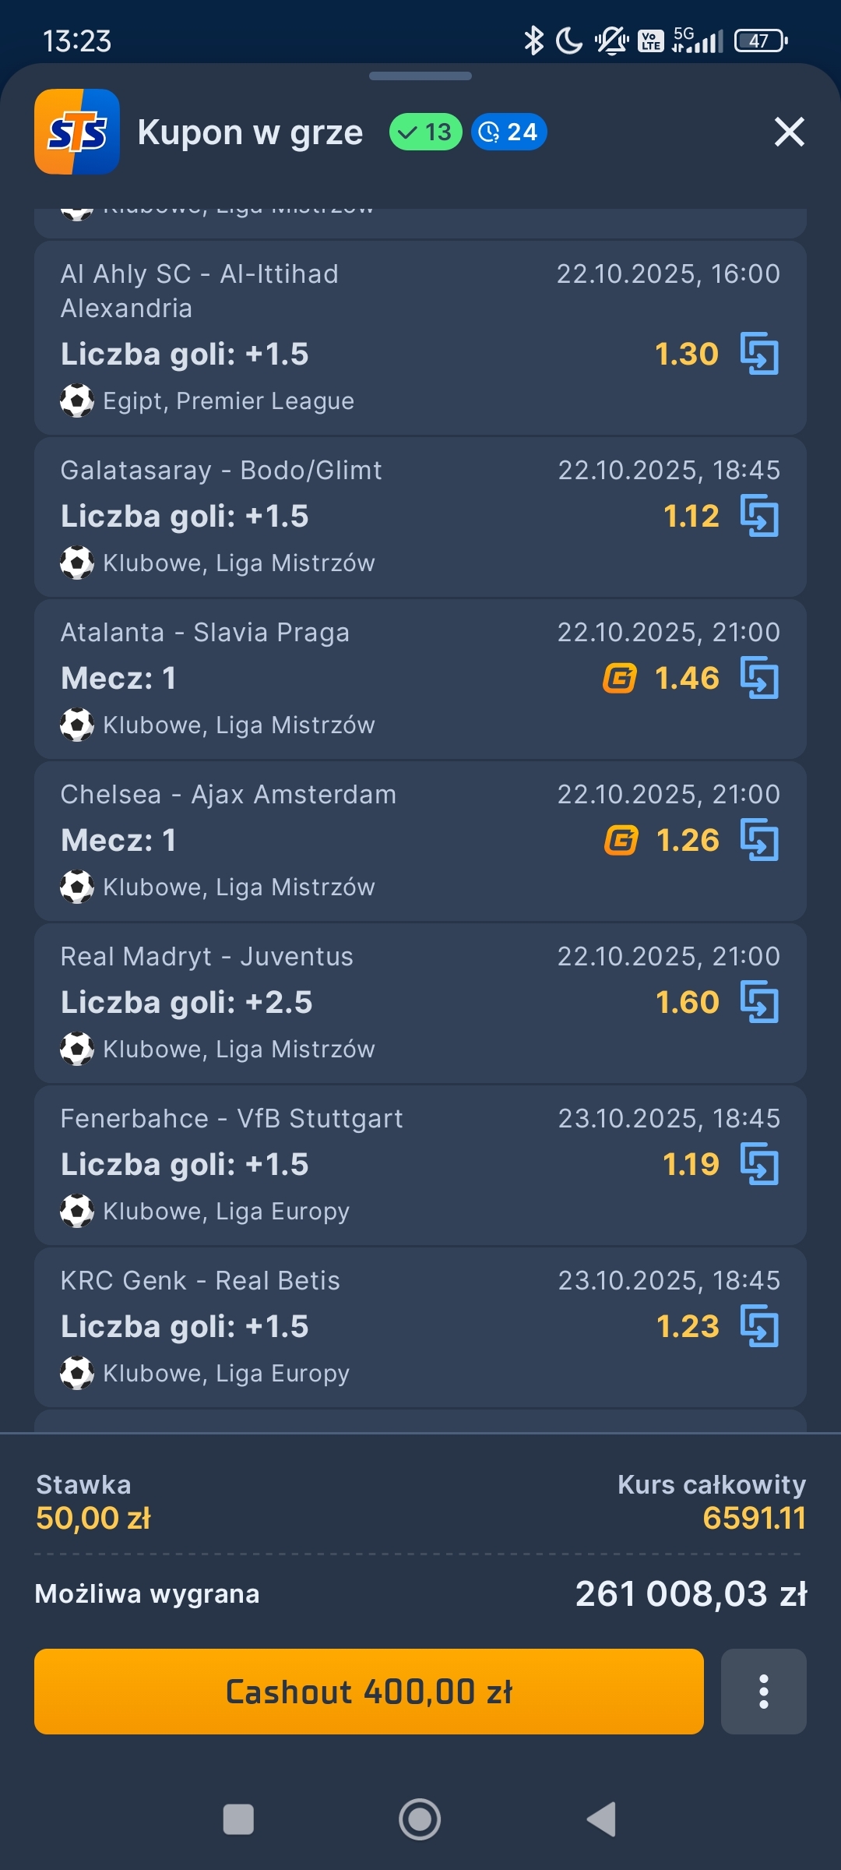Image resolution: width=841 pixels, height=1870 pixels.
Task: Copy the KRC Genk - Real Betis bet
Action: click(x=759, y=1326)
